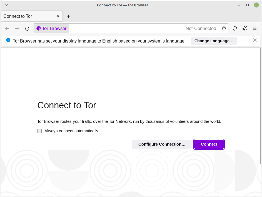This screenshot has width=262, height=197.
Task: Open the title bar dropdown chevron
Action: click(x=7, y=5)
